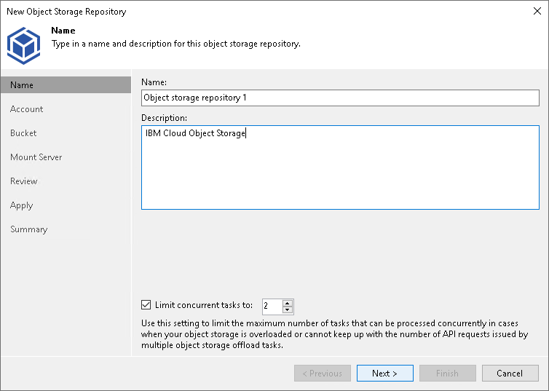
Task: Click the 'Description:' label
Action: pyautogui.click(x=164, y=118)
